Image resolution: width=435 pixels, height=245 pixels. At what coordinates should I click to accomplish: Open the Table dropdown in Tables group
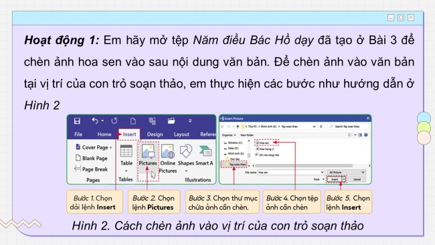coord(126,158)
